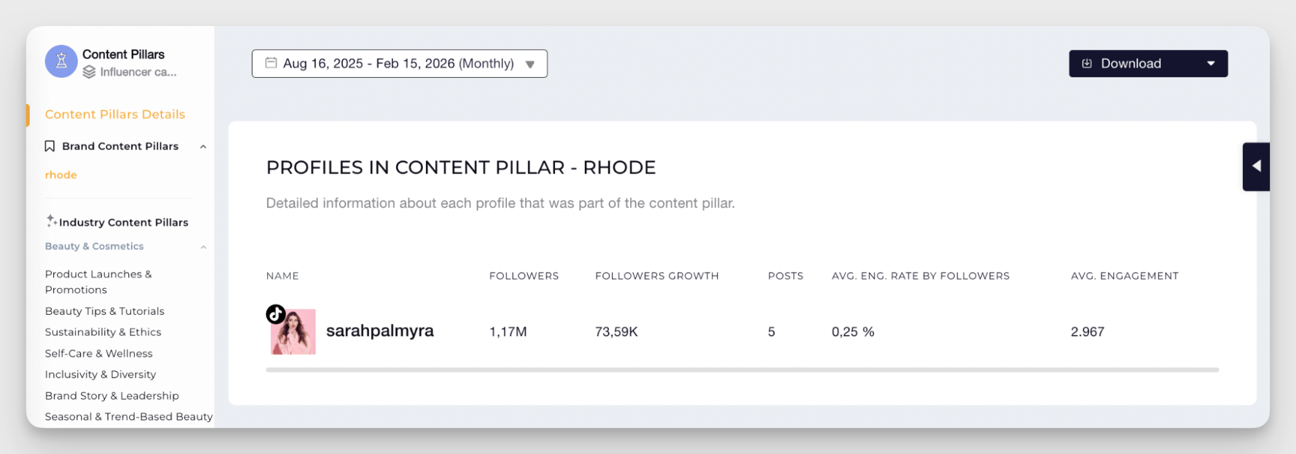Click the layers icon beside Influencer ca...
Image resolution: width=1296 pixels, height=454 pixels.
(x=89, y=72)
